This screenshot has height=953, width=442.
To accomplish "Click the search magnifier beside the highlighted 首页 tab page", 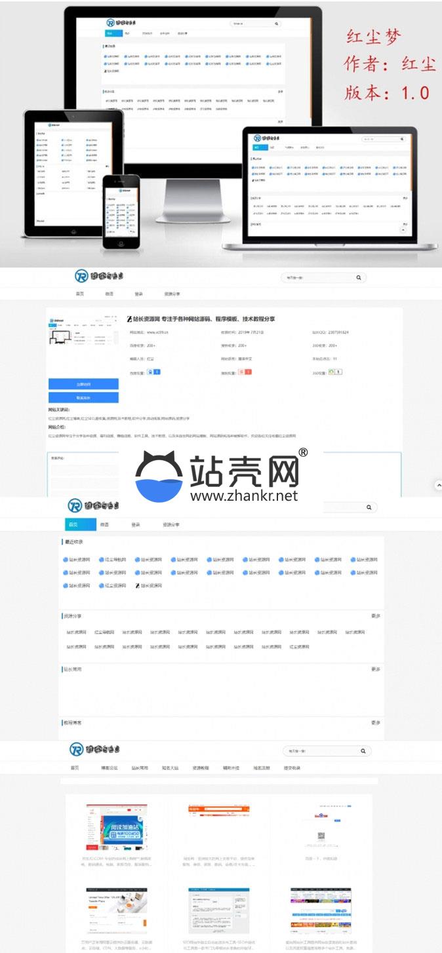I will pyautogui.click(x=369, y=507).
